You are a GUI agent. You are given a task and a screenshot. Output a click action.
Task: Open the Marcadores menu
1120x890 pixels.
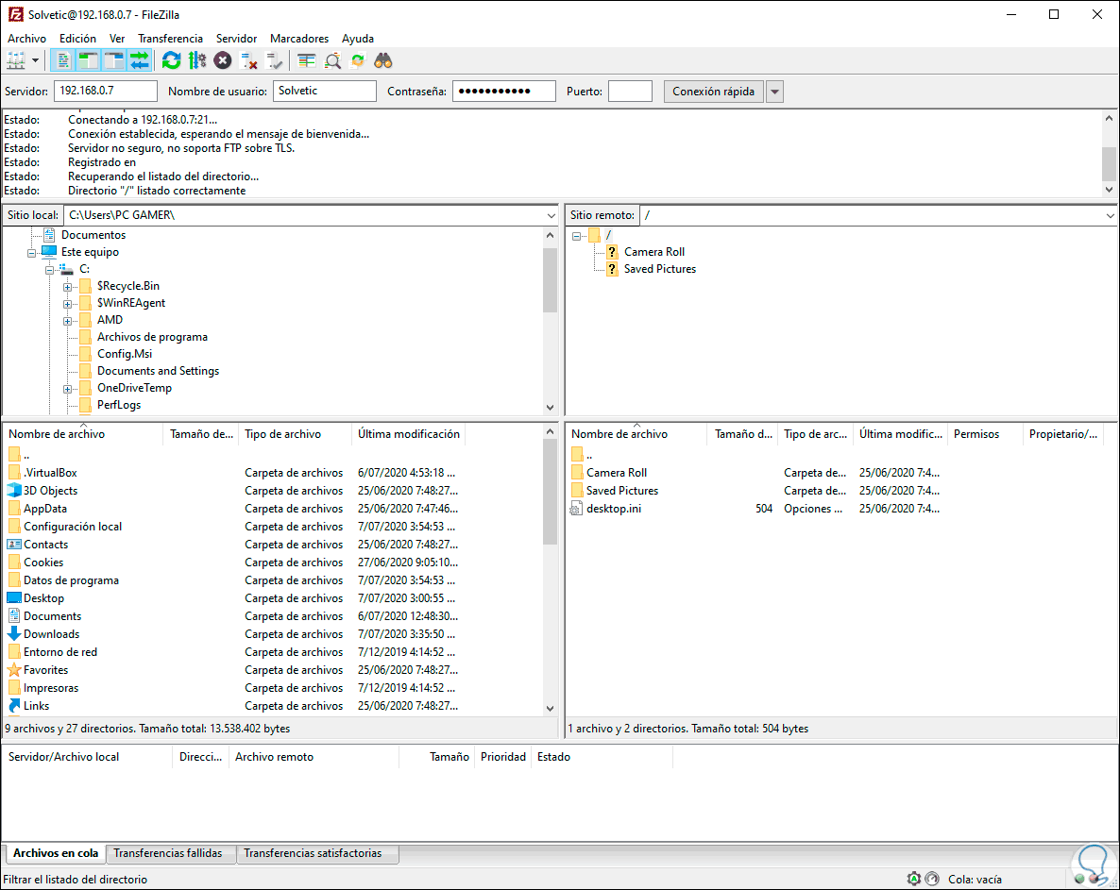[x=299, y=39]
